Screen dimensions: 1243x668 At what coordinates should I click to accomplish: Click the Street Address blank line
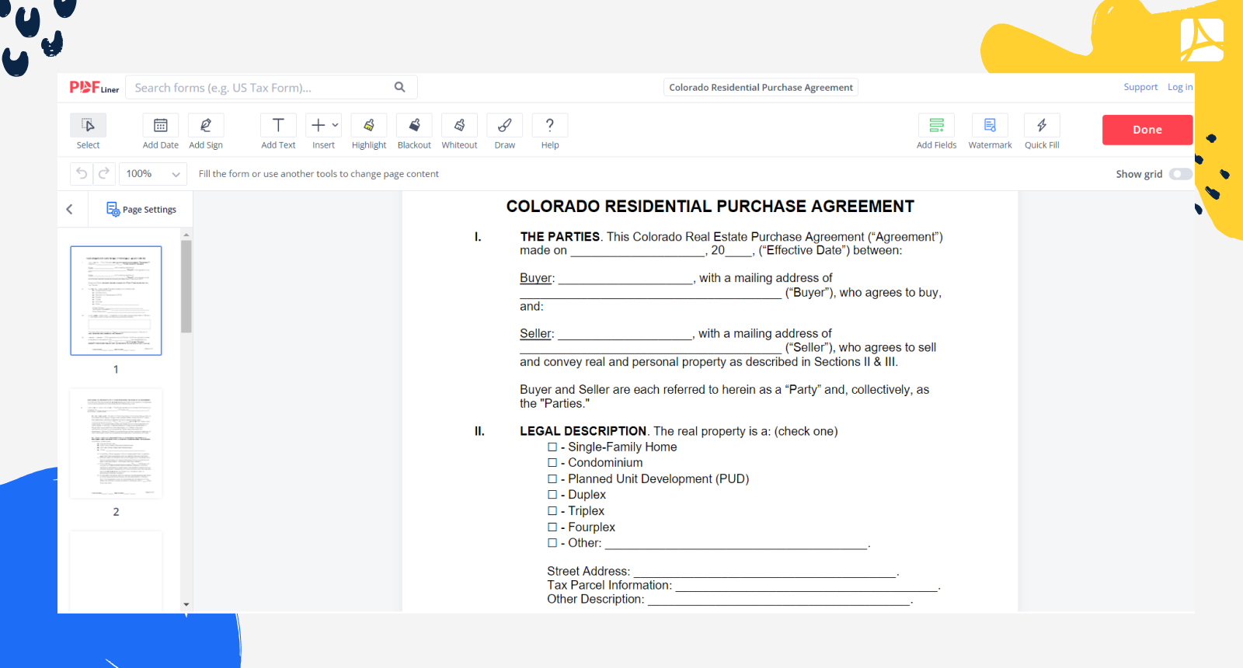click(x=764, y=572)
